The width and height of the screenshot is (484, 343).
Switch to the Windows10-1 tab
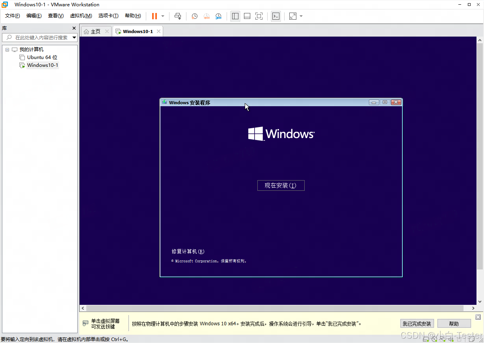[138, 31]
